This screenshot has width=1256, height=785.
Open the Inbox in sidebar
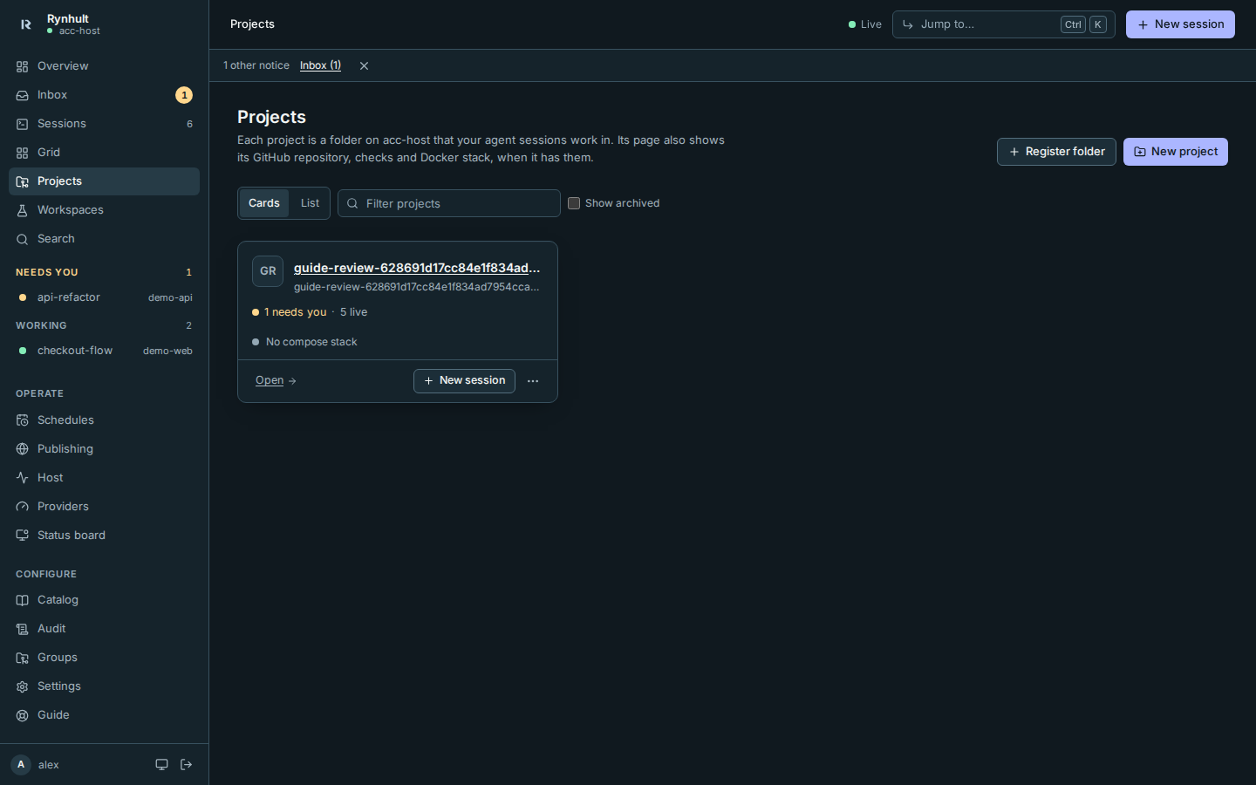(x=104, y=95)
